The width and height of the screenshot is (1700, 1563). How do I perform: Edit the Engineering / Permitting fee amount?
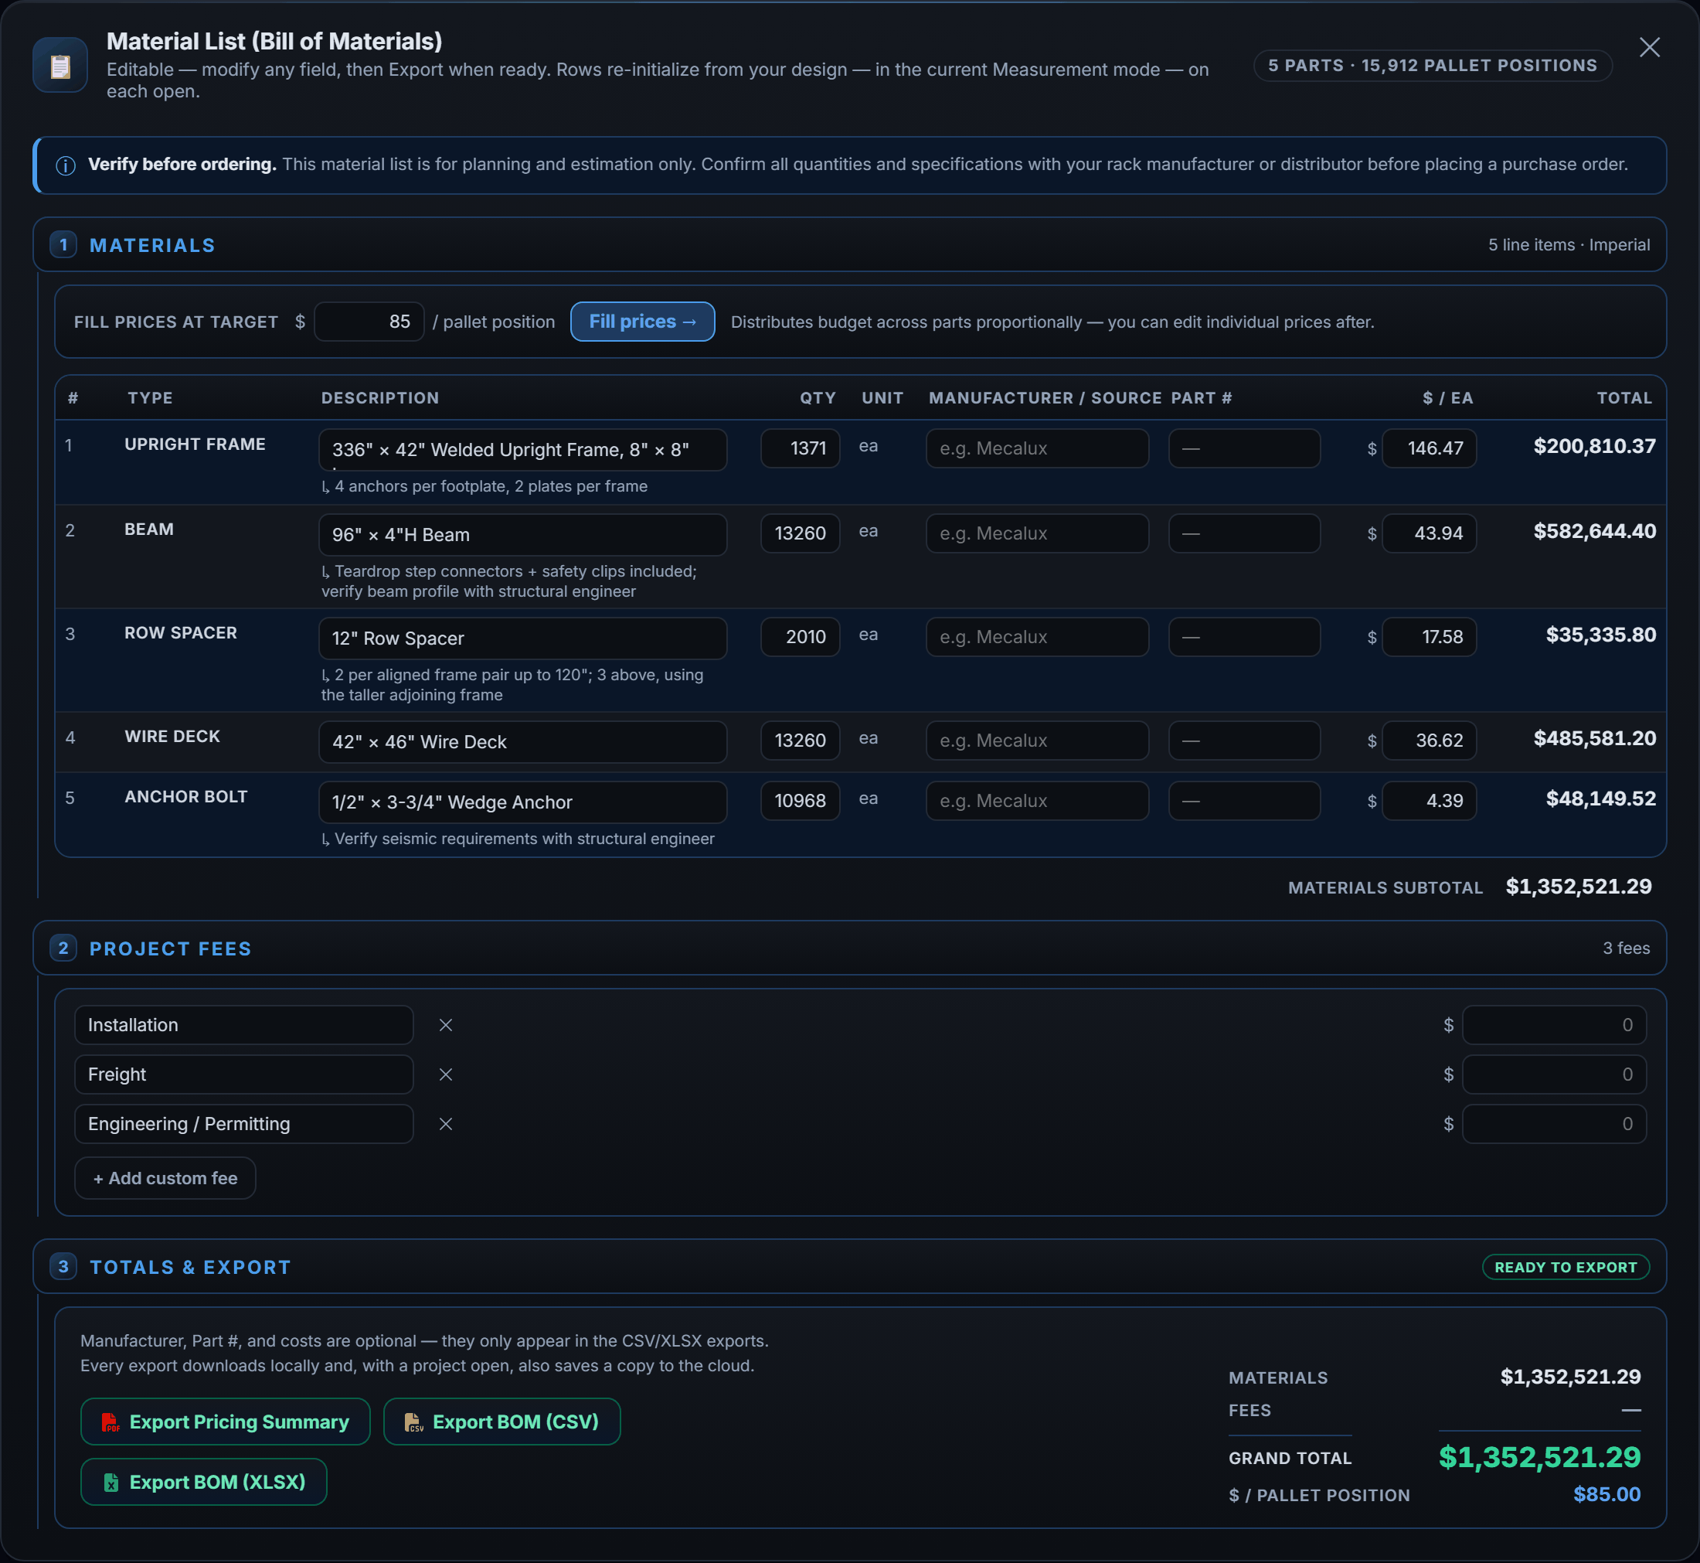1554,1124
